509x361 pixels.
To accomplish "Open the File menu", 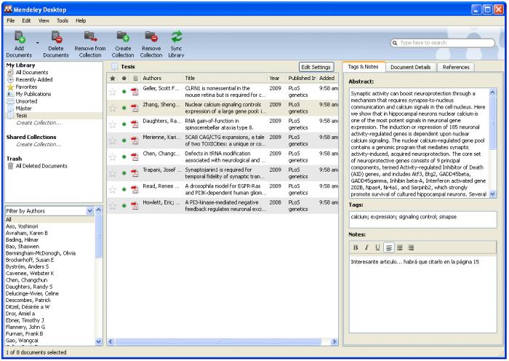I will click(11, 20).
